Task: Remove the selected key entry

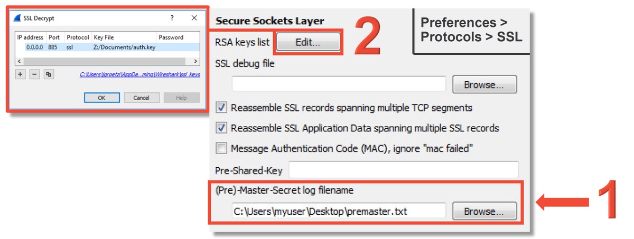Action: tap(34, 74)
